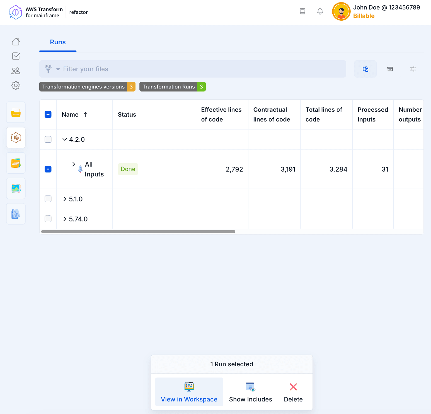Open the BQL filter dropdown arrow
The image size is (431, 414).
coord(58,69)
